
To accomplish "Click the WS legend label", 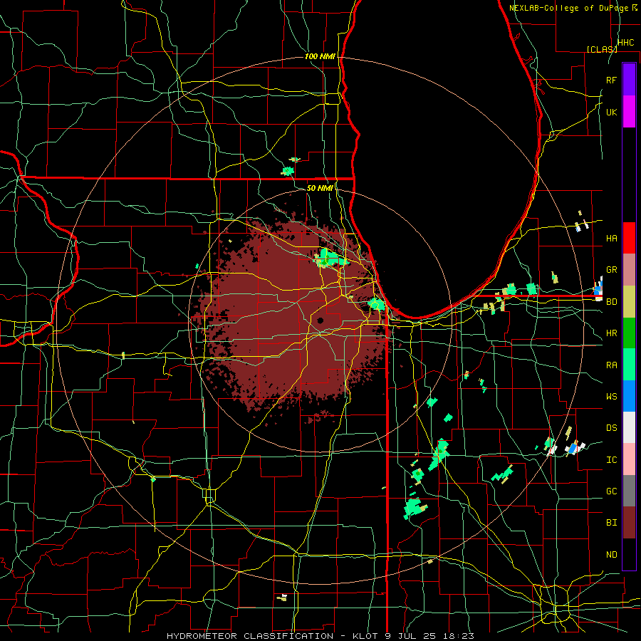I will [x=612, y=397].
